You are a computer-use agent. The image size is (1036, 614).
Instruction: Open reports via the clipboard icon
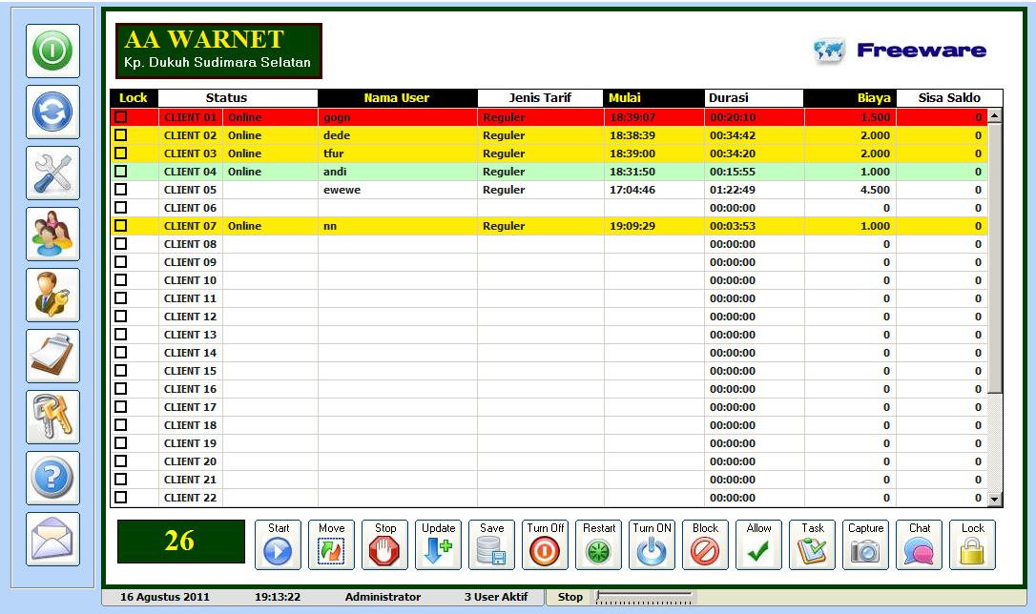[52, 356]
